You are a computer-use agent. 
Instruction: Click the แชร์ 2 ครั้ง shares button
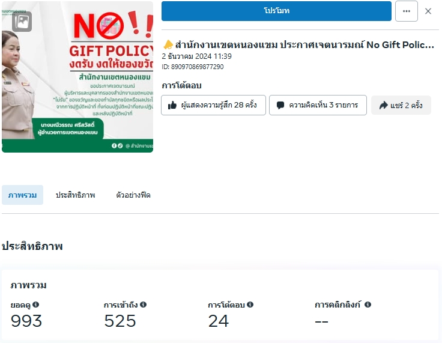point(401,105)
